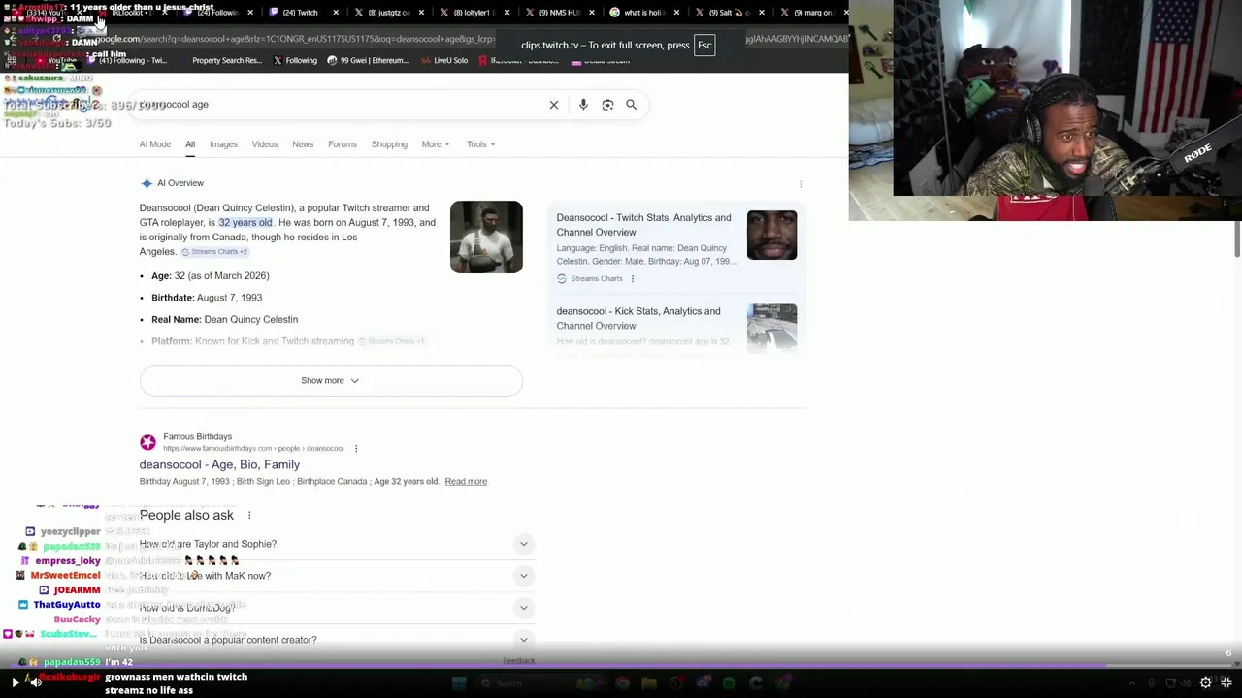Clear the search box with the X

[554, 105]
